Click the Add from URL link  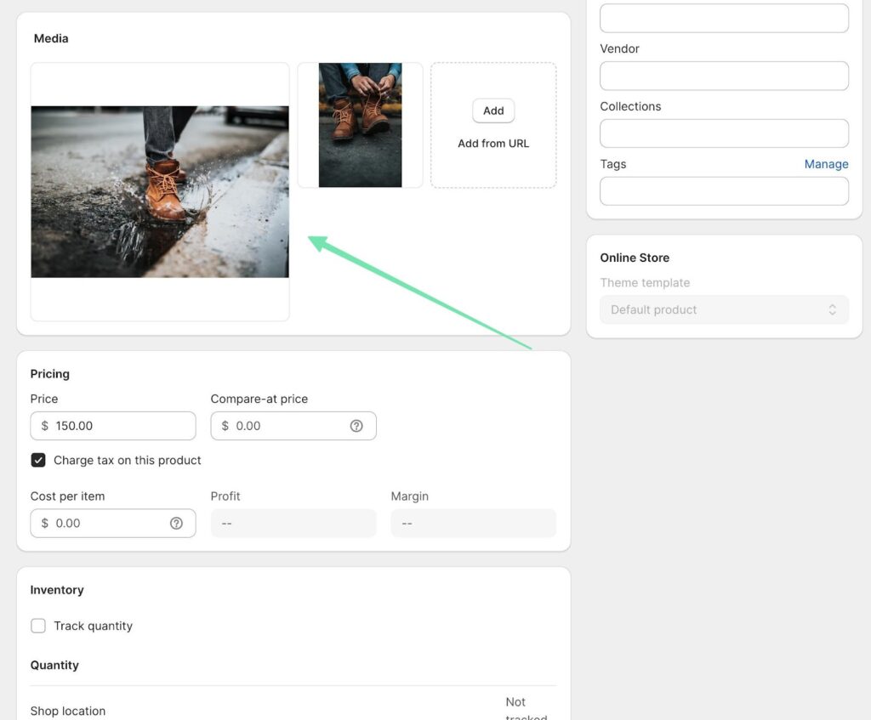coord(493,144)
